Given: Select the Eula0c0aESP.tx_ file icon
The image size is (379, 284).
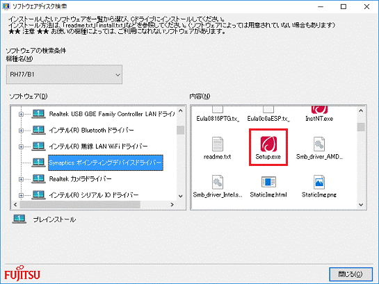Looking at the screenshot, I should pos(268,109).
